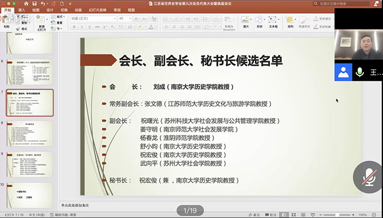Image resolution: width=383 pixels, height=218 pixels.
Task: Apply bulleted list formatting
Action: tap(166, 19)
